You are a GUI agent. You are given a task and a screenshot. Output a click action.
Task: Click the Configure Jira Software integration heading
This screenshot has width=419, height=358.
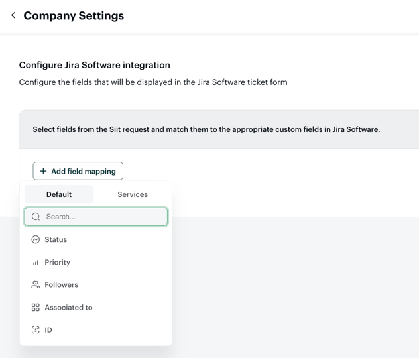pos(95,65)
